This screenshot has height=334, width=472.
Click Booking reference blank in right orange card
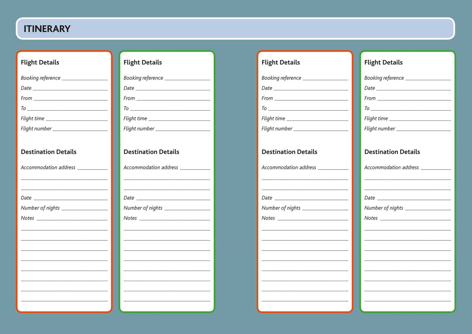pyautogui.click(x=326, y=78)
